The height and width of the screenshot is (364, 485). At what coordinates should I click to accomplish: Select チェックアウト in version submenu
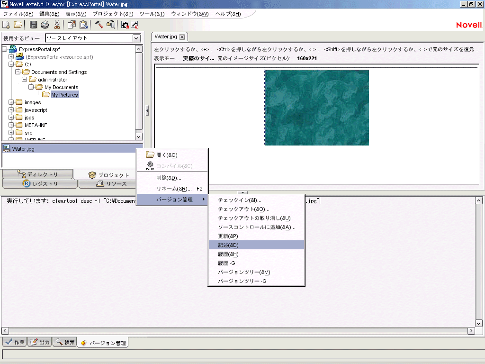click(x=256, y=209)
